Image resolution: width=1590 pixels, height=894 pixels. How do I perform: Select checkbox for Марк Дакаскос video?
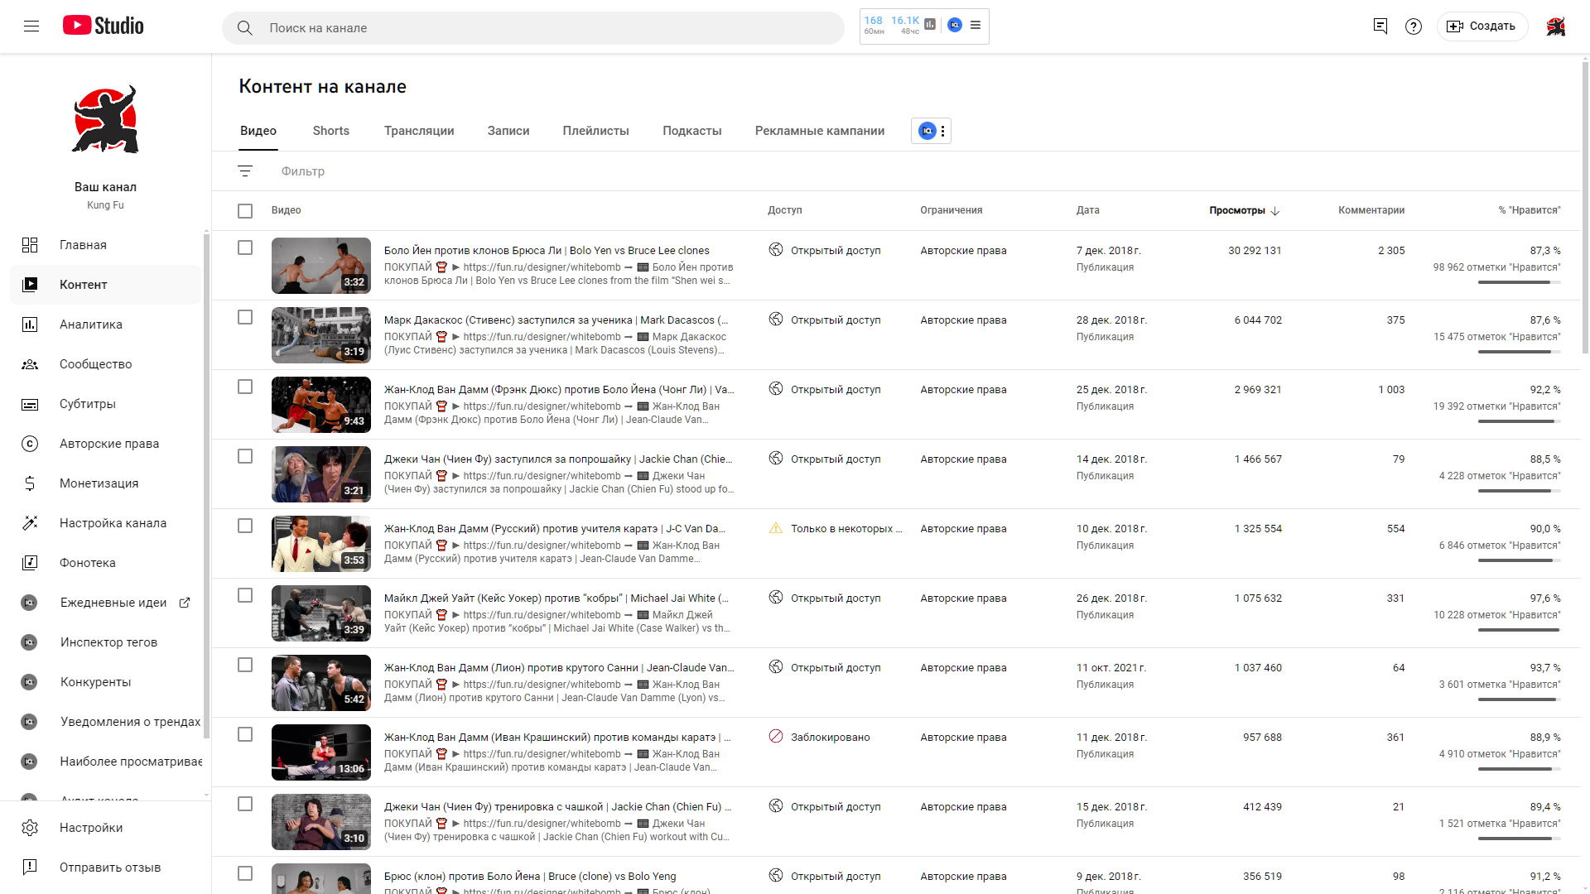(245, 317)
